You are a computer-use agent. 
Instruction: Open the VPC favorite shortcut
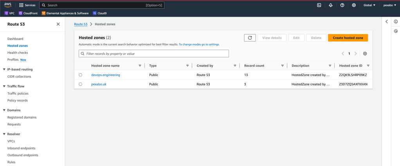tap(9, 13)
